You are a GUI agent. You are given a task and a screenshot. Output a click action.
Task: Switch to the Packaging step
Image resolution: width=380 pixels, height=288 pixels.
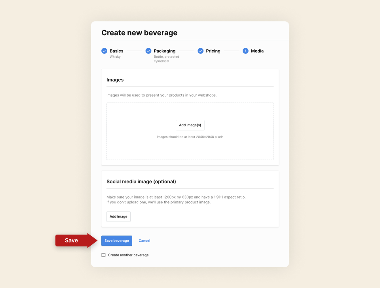coord(165,51)
